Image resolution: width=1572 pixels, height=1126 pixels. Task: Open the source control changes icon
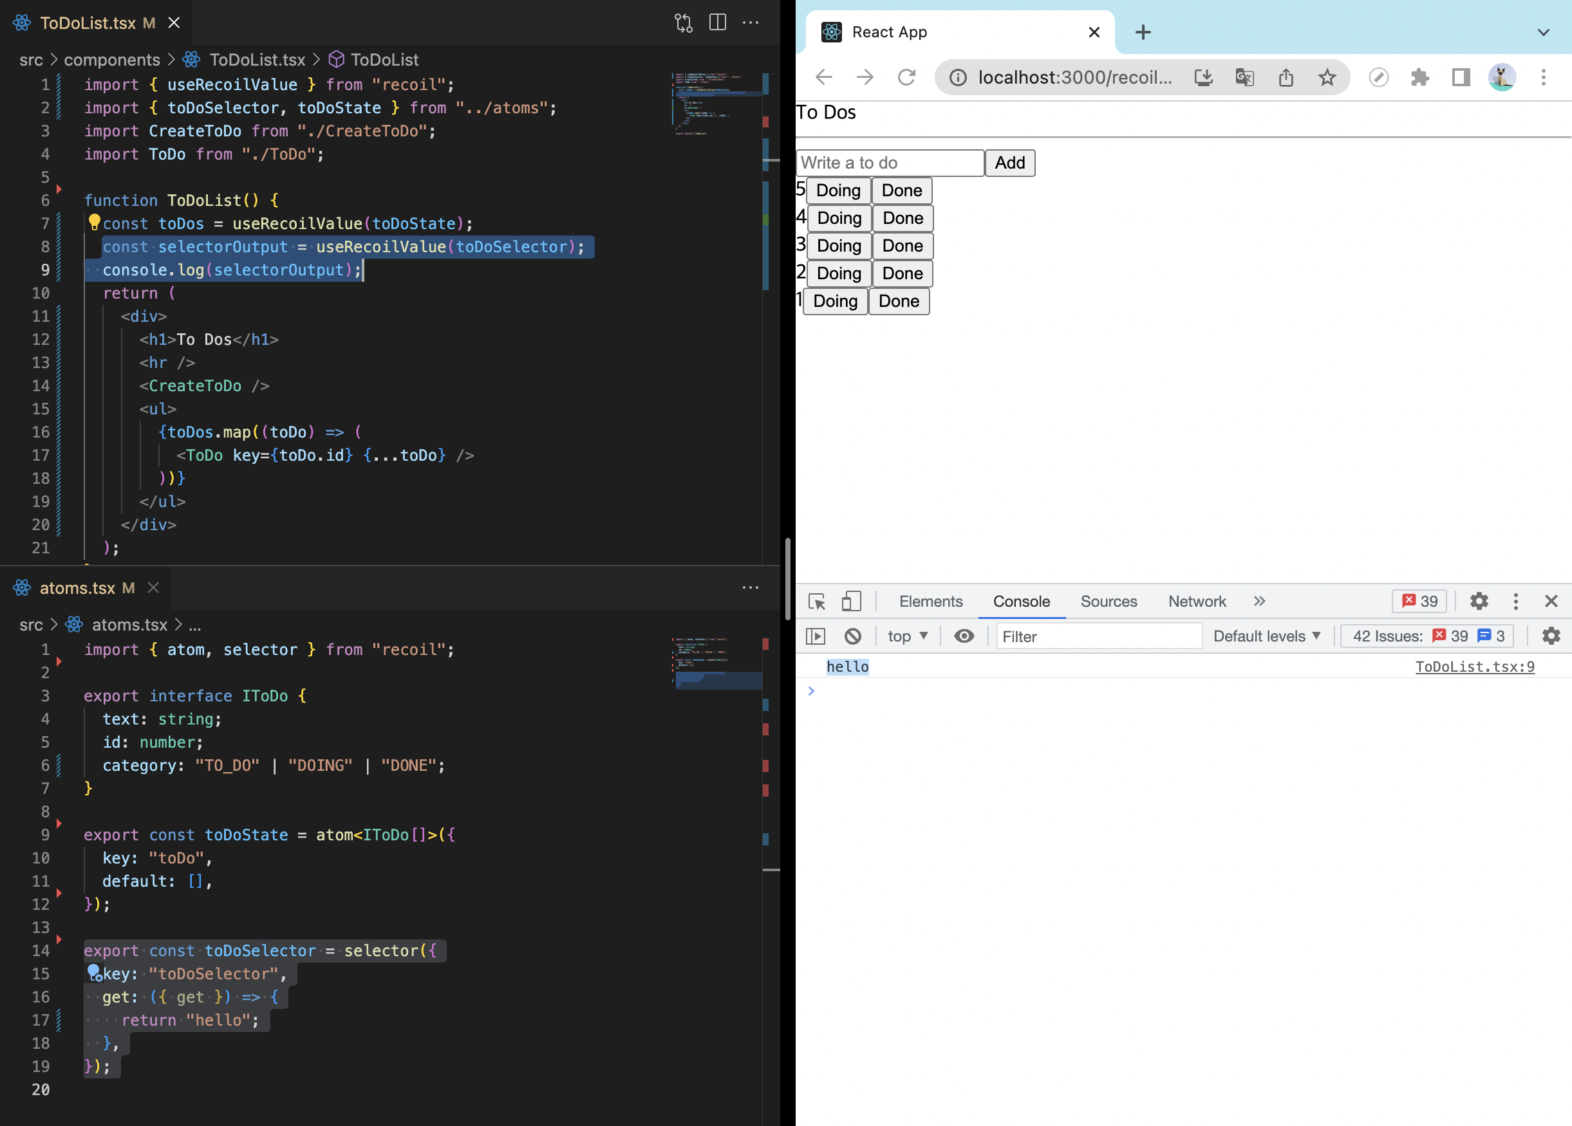tap(684, 23)
